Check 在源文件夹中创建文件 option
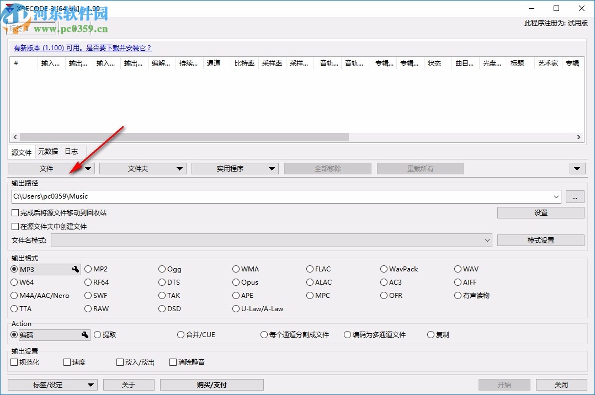Screen dimensions: 595x395 click(x=13, y=226)
